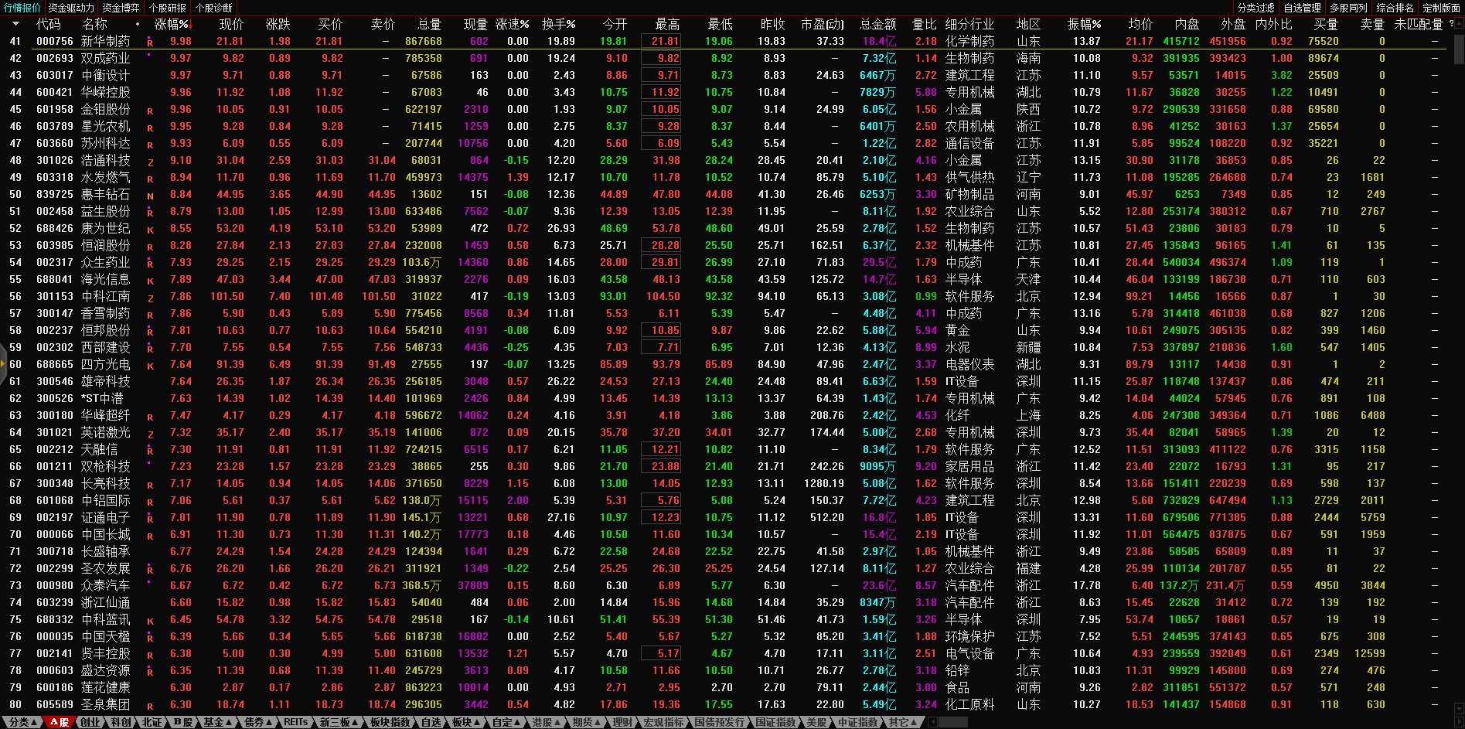Open the header dropdown arrow left of 代码
Image resolution: width=1465 pixels, height=729 pixels.
(15, 24)
